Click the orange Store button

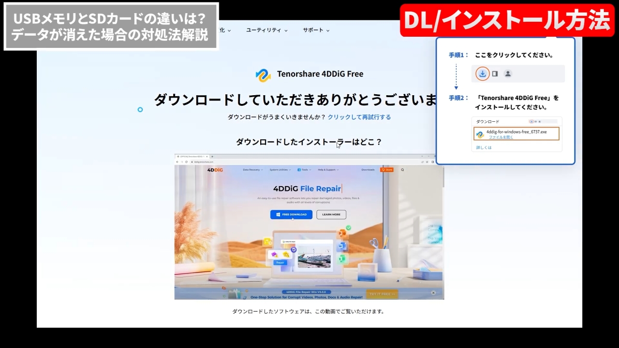coord(387,170)
